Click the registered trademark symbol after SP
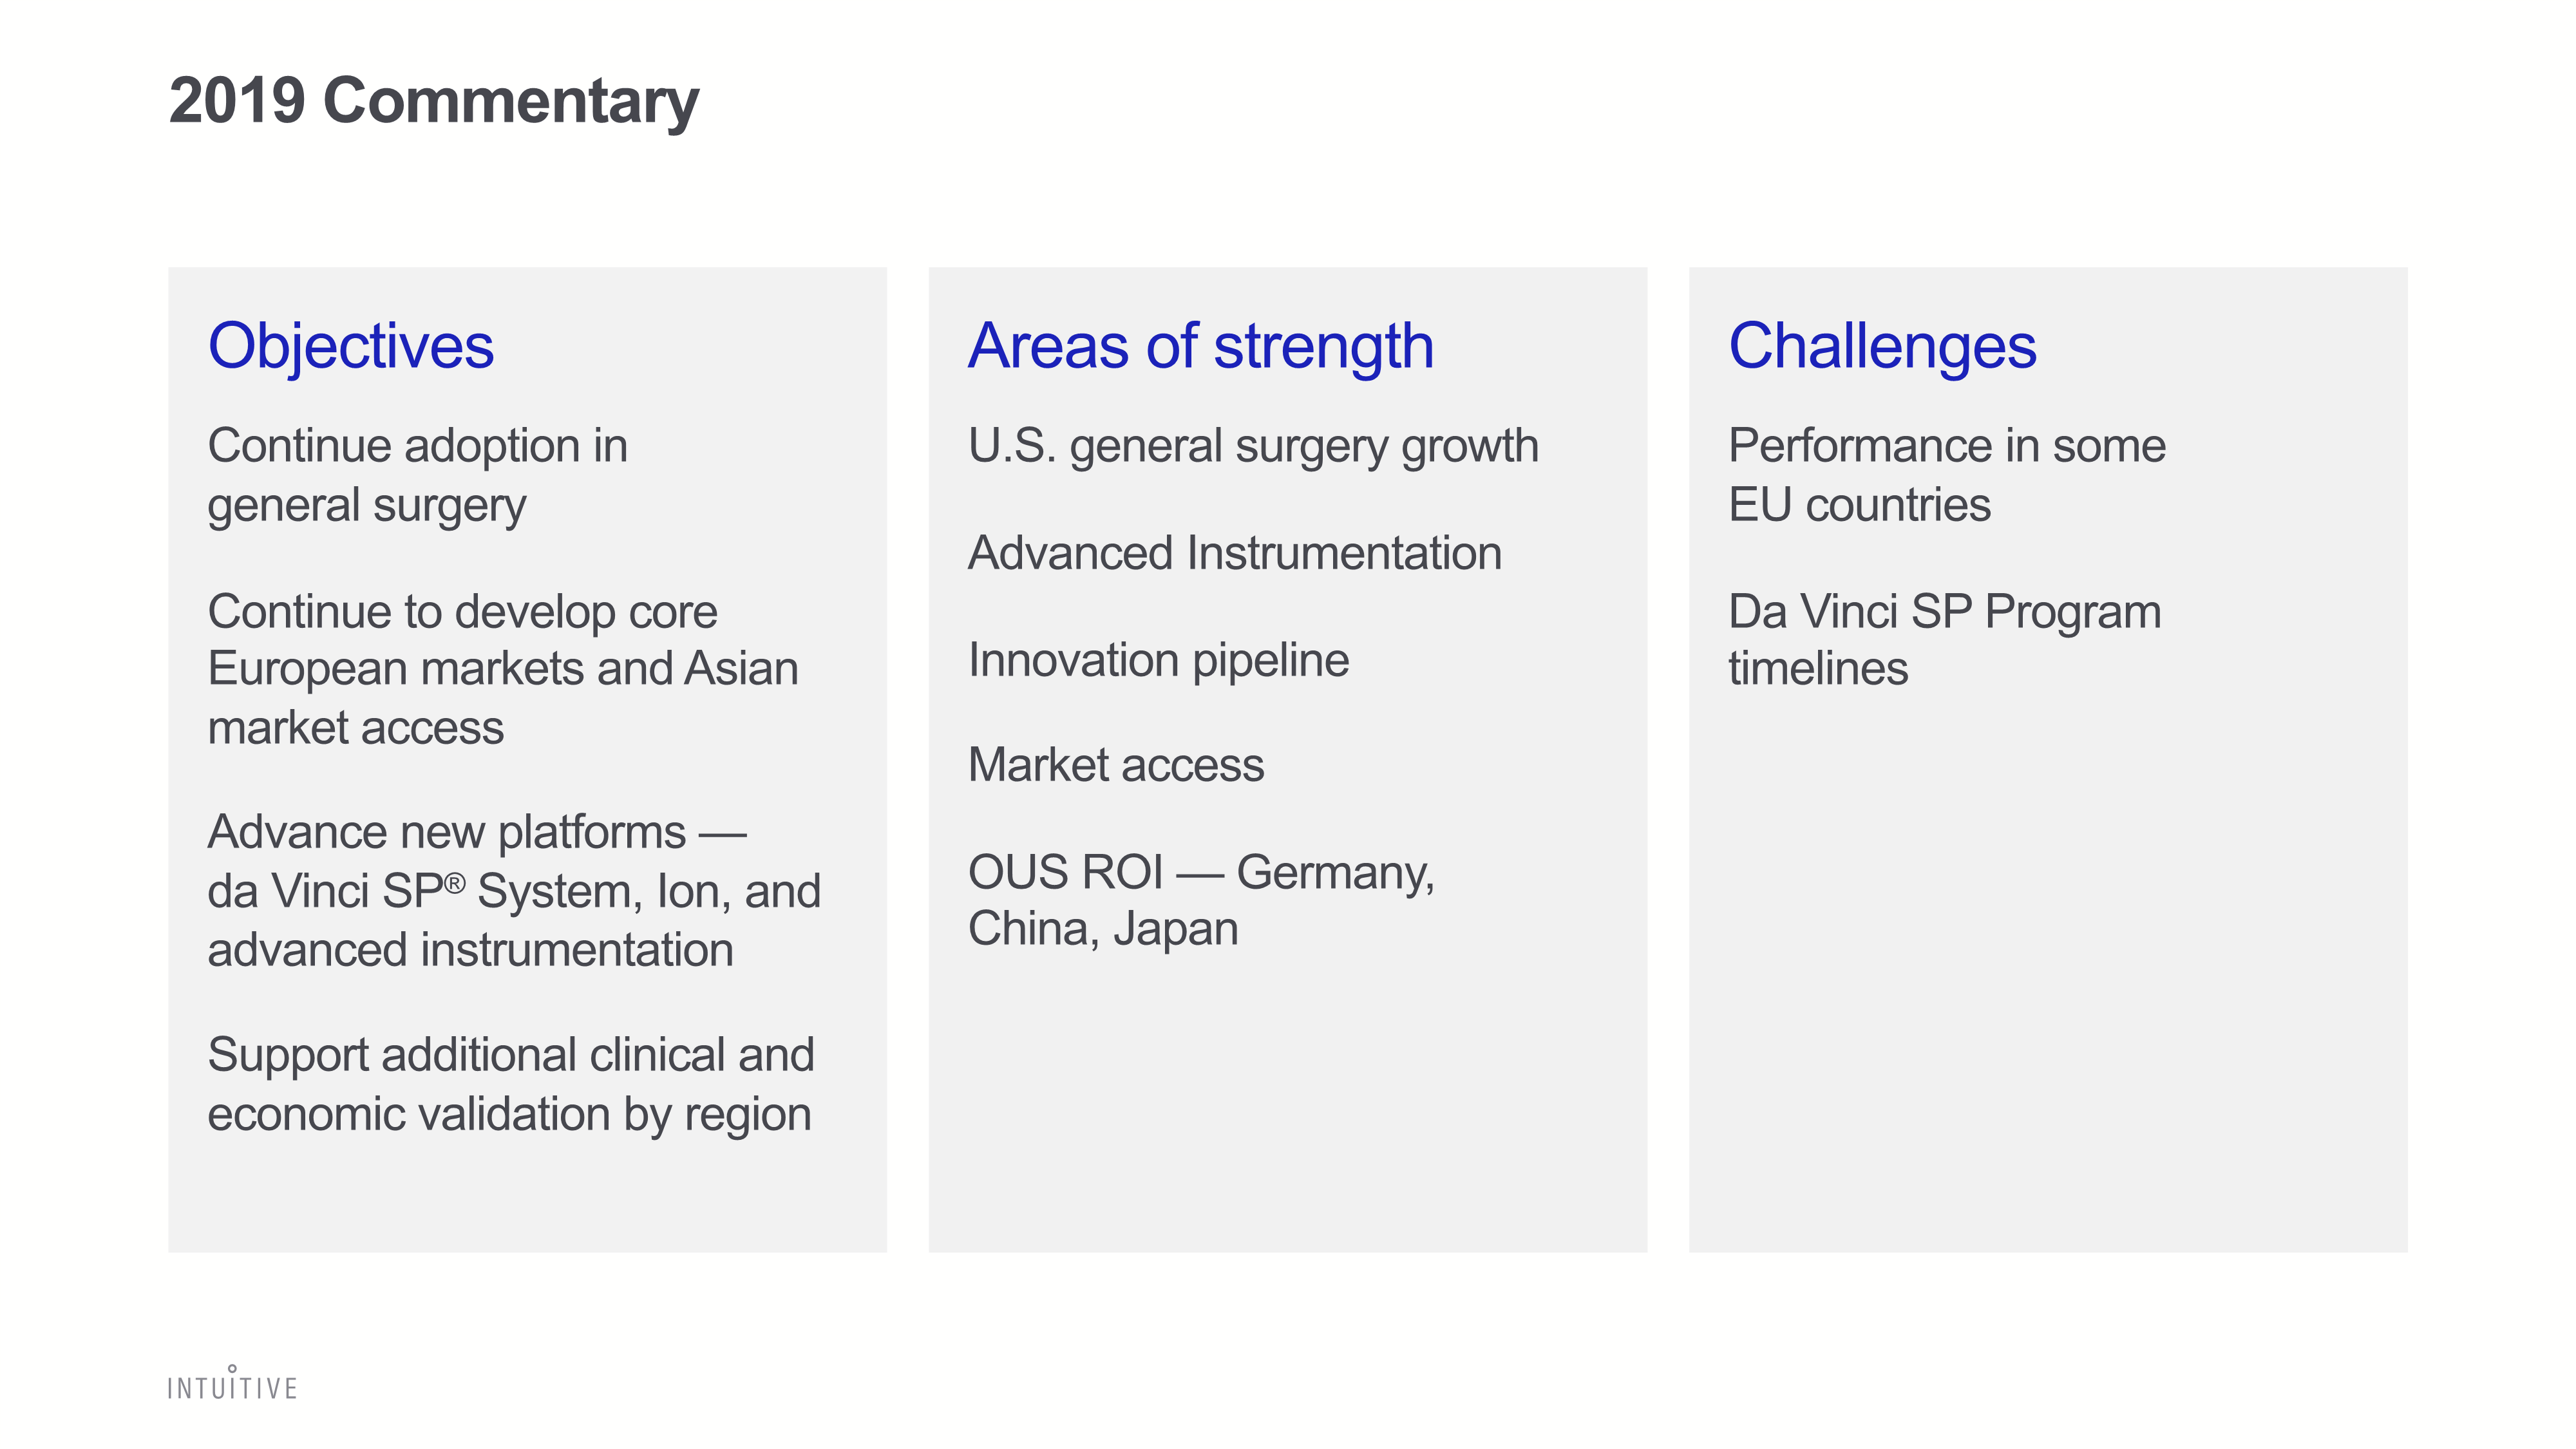 (455, 883)
